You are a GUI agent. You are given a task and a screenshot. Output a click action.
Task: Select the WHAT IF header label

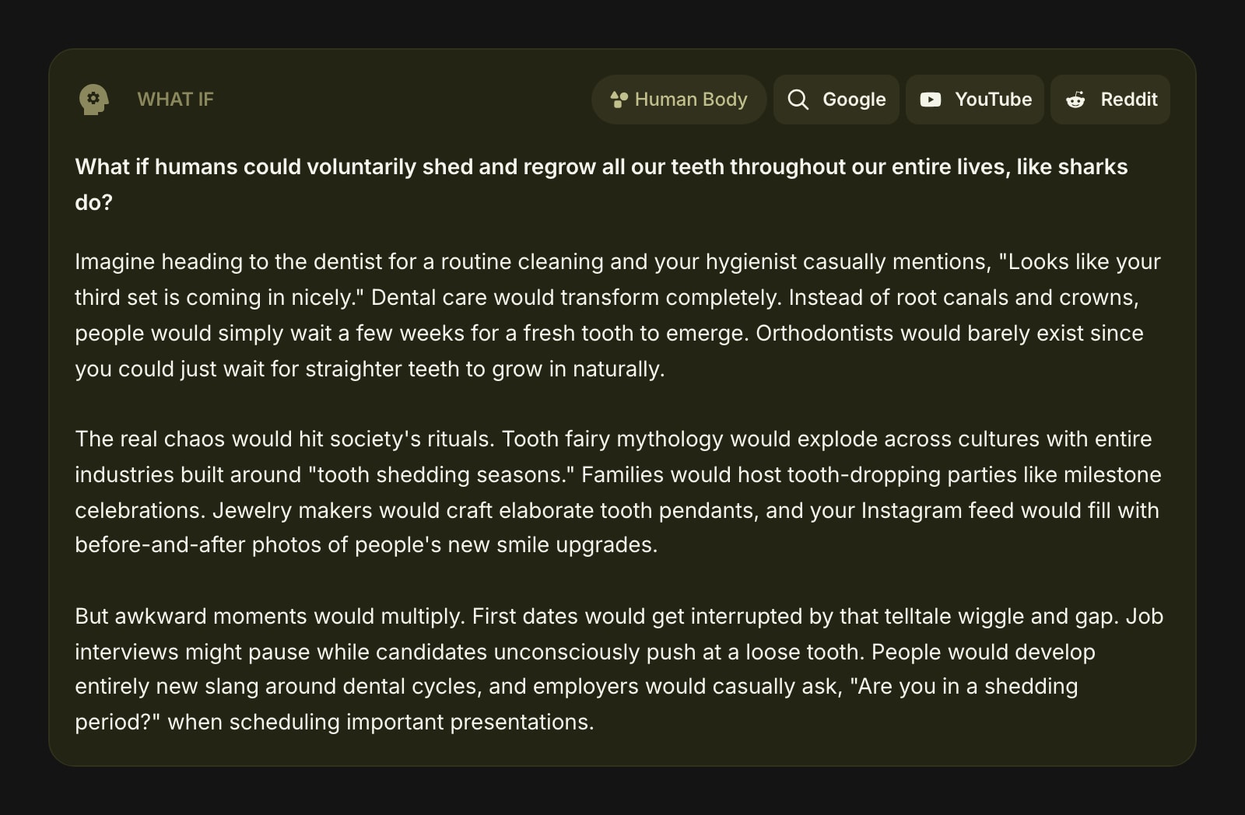(175, 100)
